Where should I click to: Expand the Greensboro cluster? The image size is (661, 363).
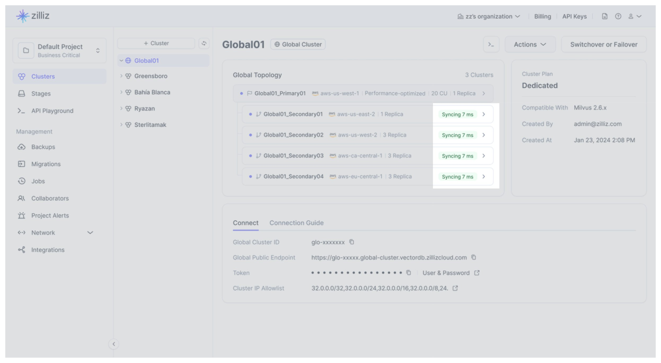[121, 76]
